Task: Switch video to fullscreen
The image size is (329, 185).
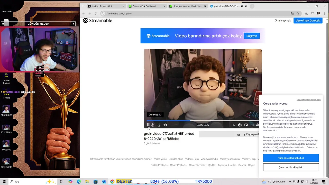Action: (x=252, y=125)
